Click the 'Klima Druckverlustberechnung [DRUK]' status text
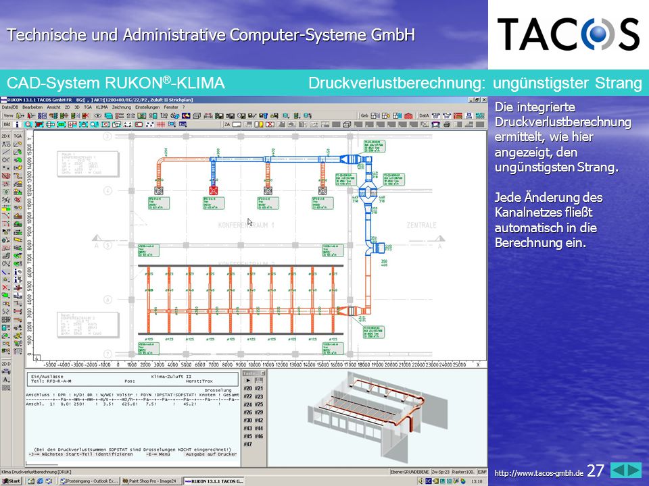Screen dimensions: 649x486 (37, 472)
